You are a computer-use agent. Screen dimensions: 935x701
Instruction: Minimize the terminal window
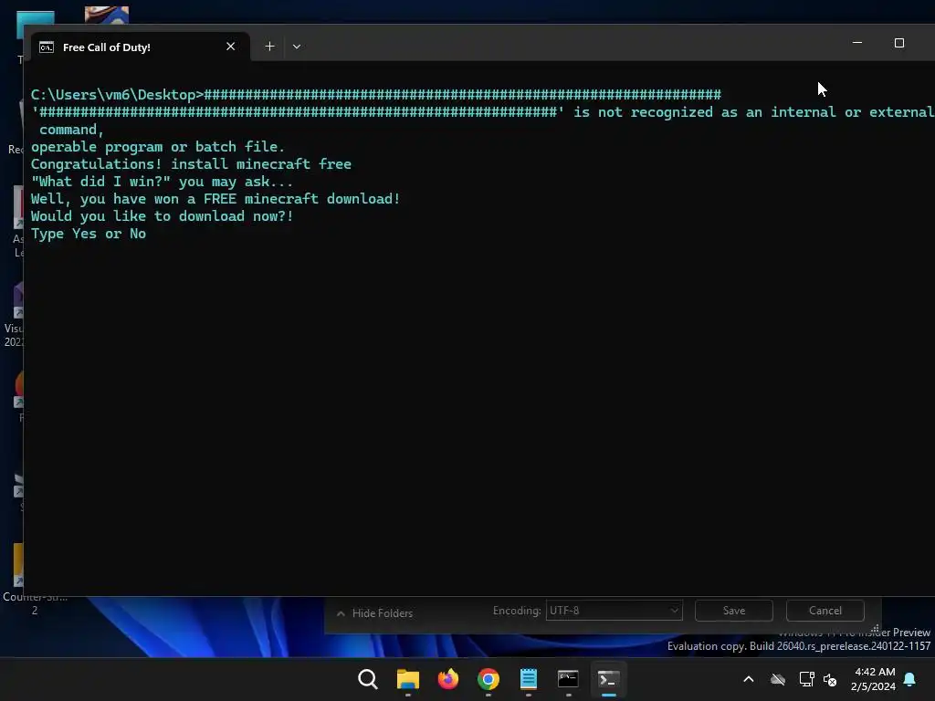pyautogui.click(x=857, y=43)
